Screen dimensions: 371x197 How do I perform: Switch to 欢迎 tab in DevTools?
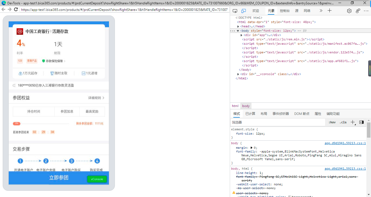tap(256, 11)
